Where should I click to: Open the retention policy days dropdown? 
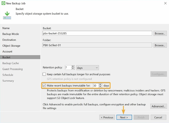tap(87, 68)
